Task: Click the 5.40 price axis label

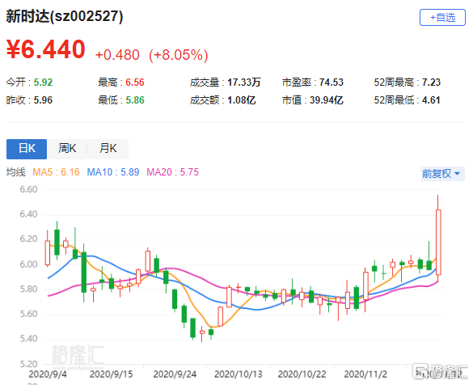Action: pyautogui.click(x=28, y=339)
